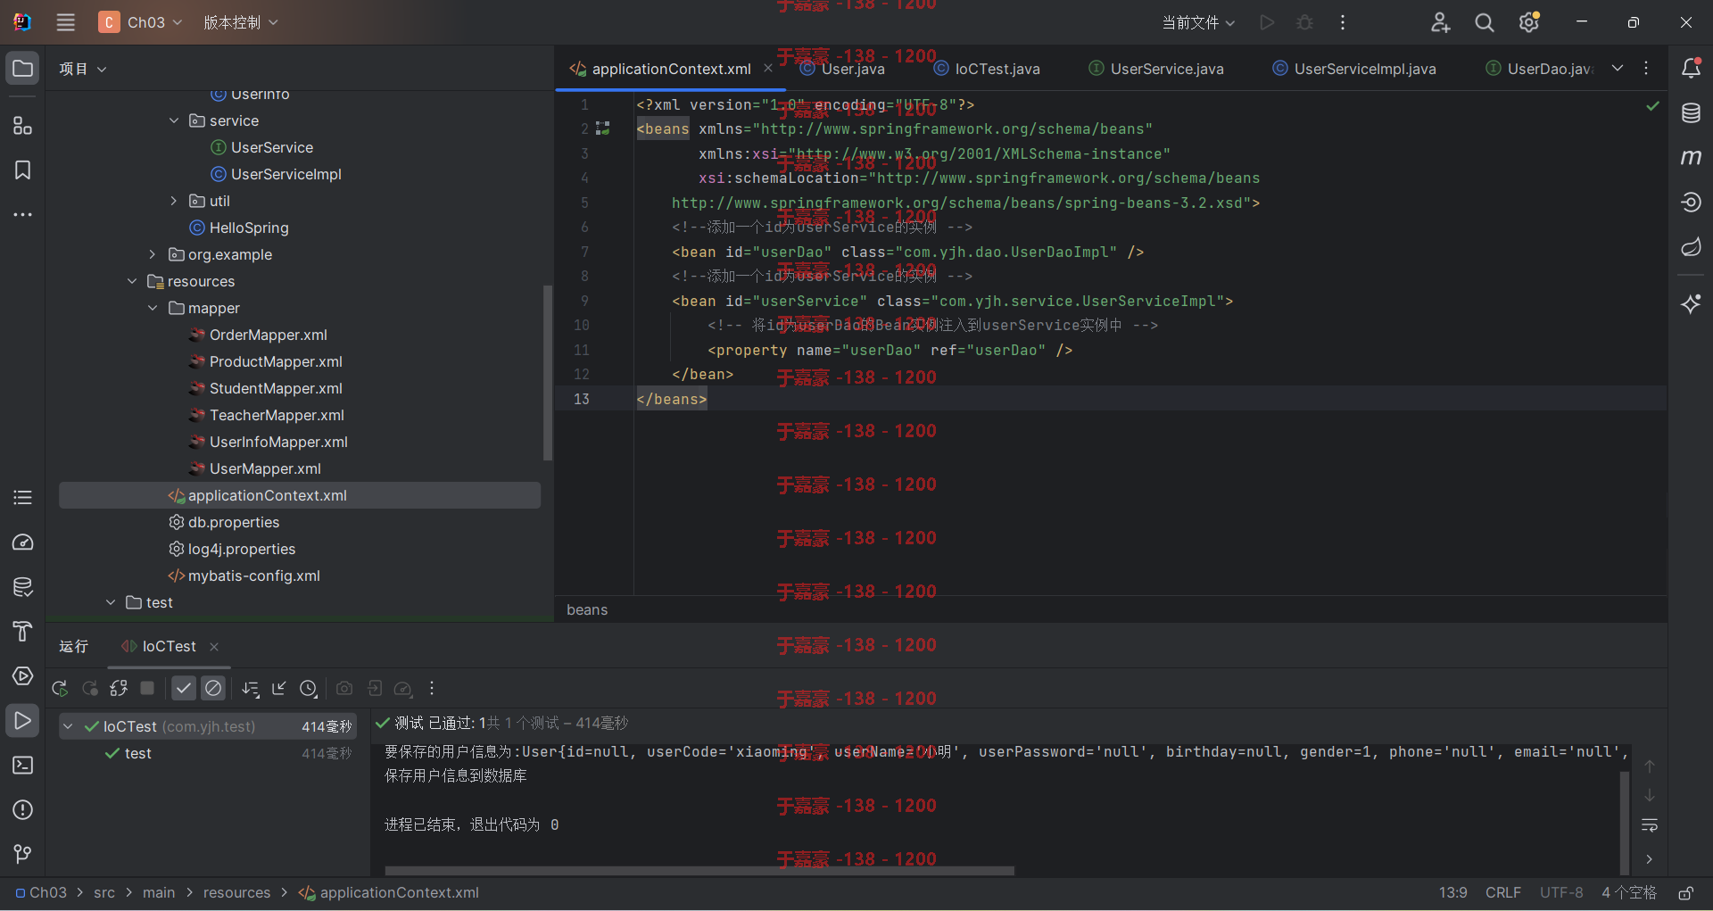Collapse the test folder
Viewport: 1713px width, 911px height.
coord(111,602)
